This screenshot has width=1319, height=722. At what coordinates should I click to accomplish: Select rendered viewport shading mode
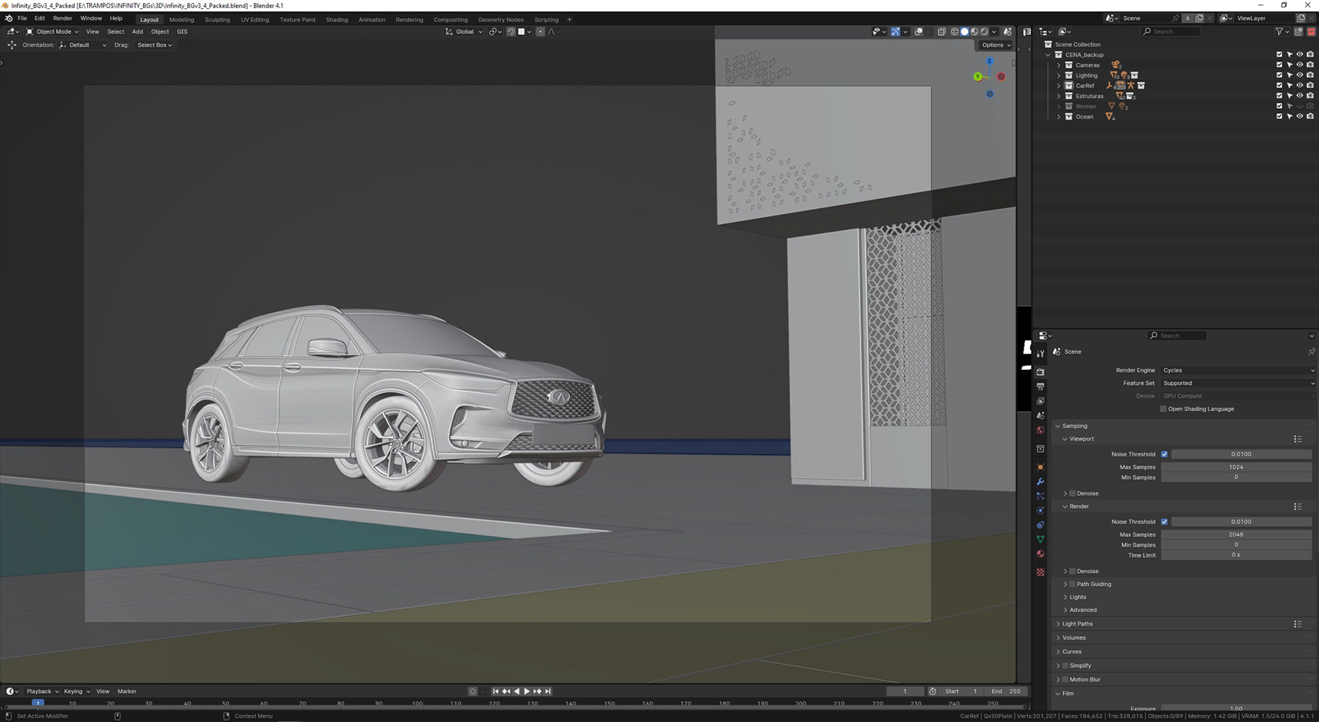[x=984, y=32]
